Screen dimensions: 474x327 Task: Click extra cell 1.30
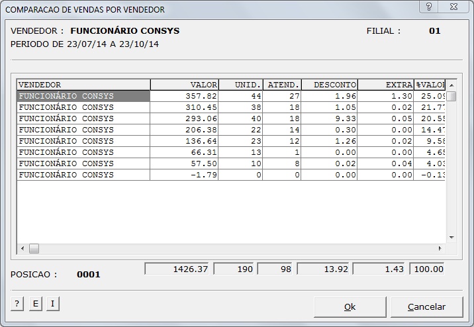tap(385, 96)
